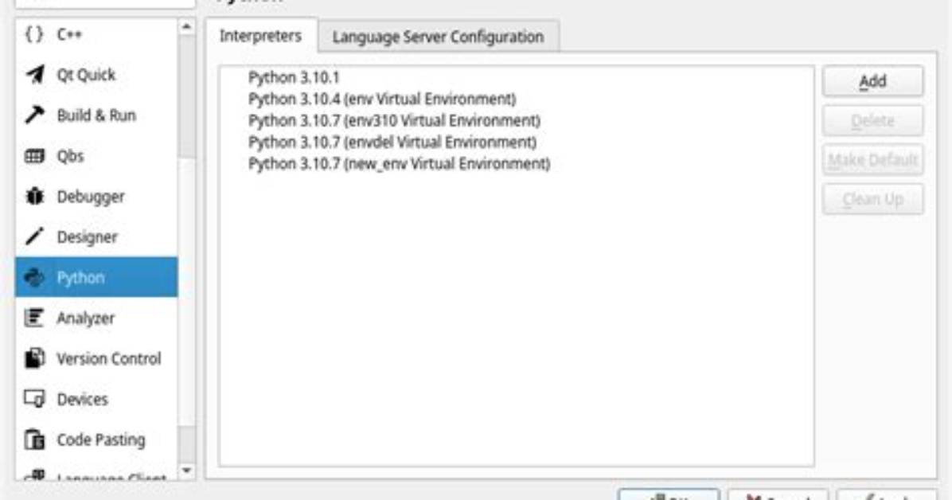This screenshot has width=952, height=500.
Task: Click the Clean Up button
Action: pyautogui.click(x=873, y=199)
